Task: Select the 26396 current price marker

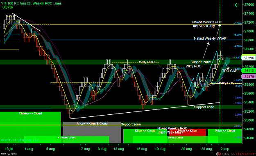Action: click(x=249, y=58)
